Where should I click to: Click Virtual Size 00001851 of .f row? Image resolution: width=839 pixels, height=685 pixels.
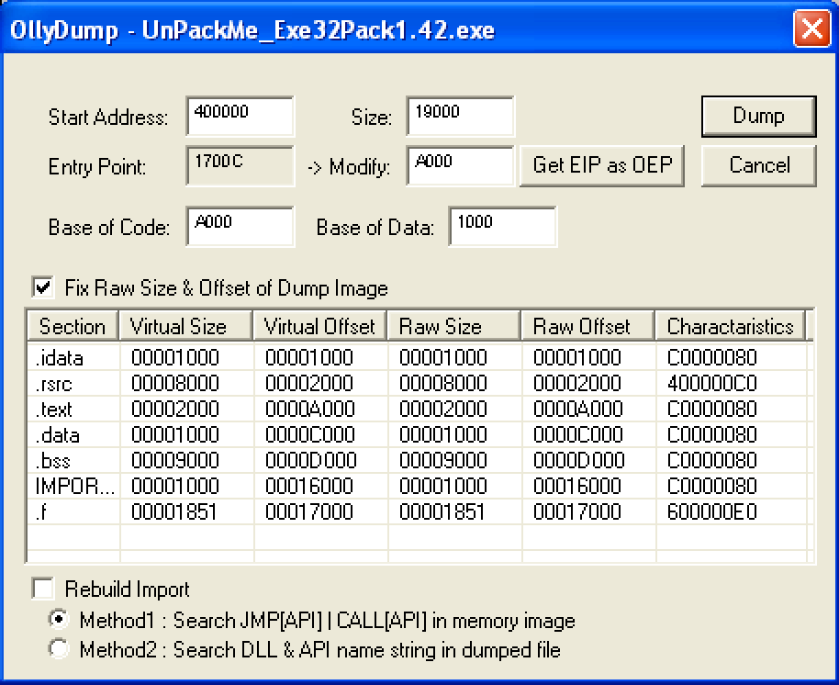[x=173, y=512]
